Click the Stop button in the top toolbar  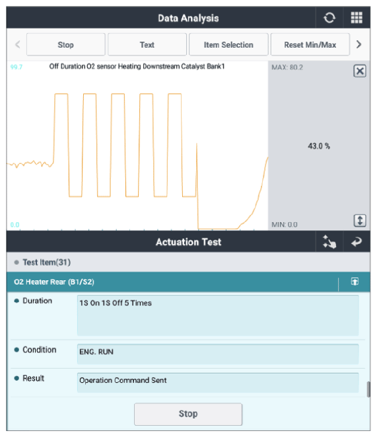pos(65,44)
